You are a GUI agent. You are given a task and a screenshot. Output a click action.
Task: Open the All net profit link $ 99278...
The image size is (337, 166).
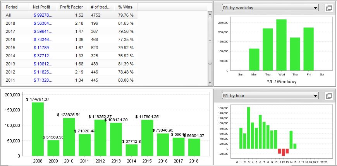coord(43,15)
